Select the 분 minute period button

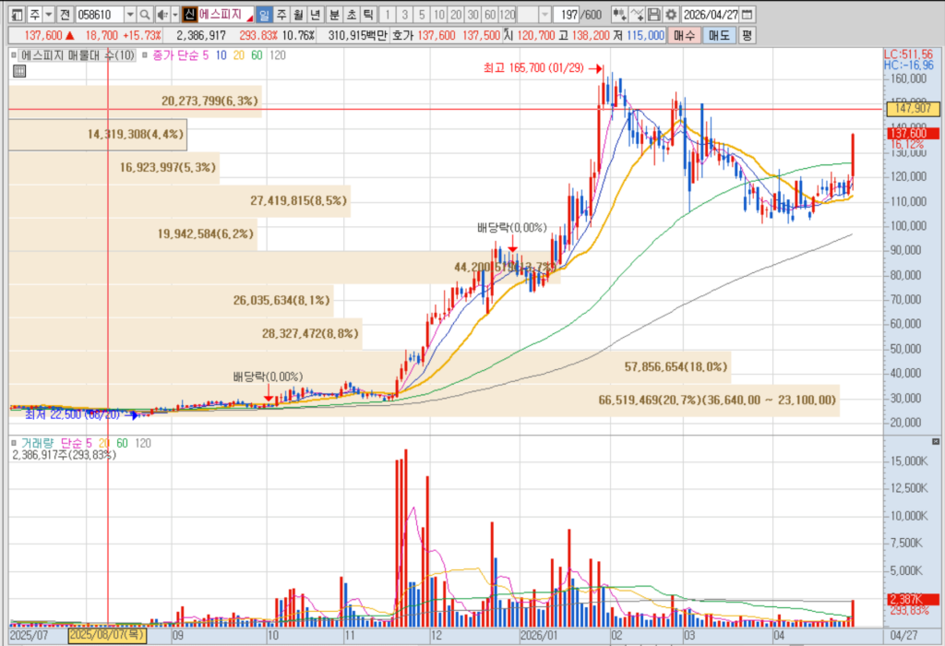pyautogui.click(x=334, y=15)
